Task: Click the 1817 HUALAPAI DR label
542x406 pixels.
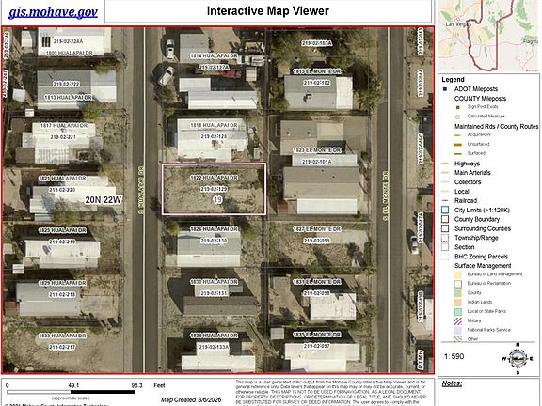Action: [64, 126]
